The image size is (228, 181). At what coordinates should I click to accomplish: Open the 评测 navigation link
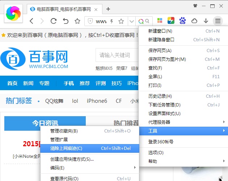click(x=101, y=83)
